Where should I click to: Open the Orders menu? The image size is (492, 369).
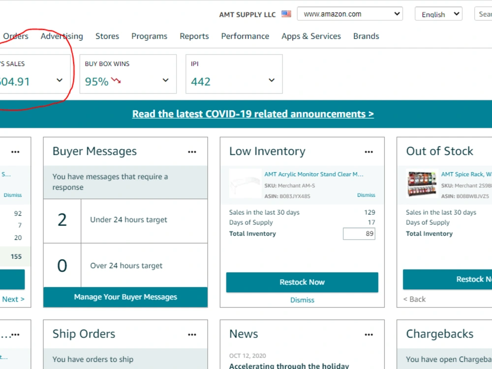(15, 36)
